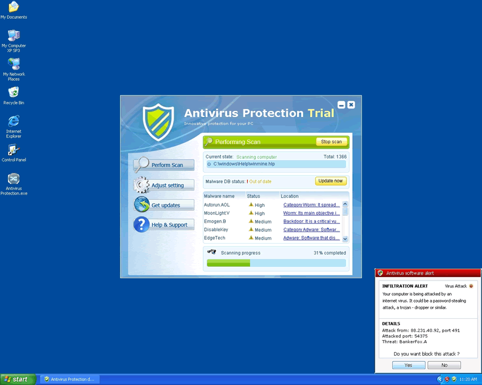The image size is (482, 385).
Task: Click the scanning progress bar
Action: click(x=276, y=263)
